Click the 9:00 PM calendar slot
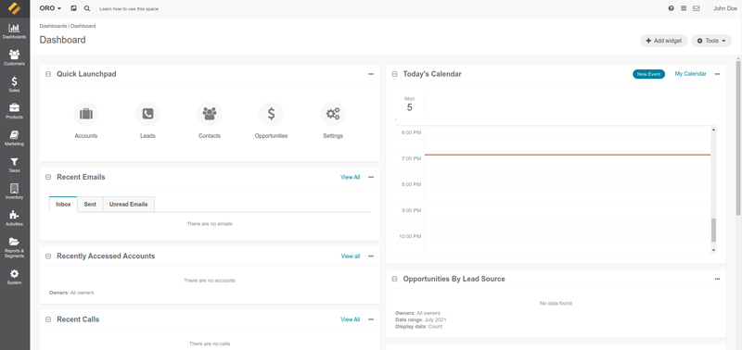This screenshot has height=350, width=742. coord(568,210)
